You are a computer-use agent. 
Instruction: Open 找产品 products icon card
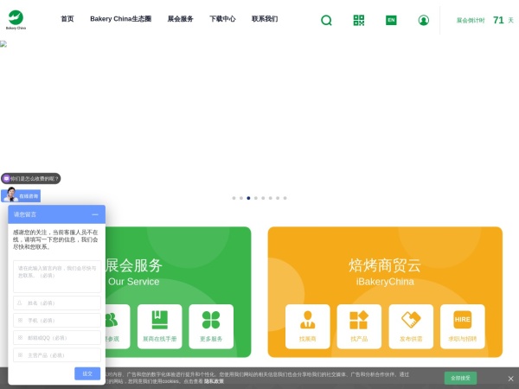[359, 327]
